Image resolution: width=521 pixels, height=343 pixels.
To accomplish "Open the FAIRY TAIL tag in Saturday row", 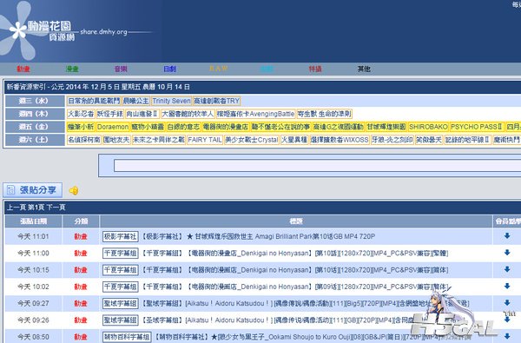I will point(205,140).
